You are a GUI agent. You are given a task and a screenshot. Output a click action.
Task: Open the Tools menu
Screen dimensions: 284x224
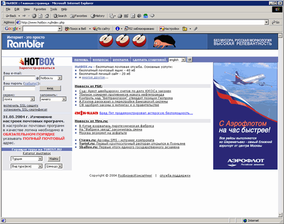tap(54, 9)
